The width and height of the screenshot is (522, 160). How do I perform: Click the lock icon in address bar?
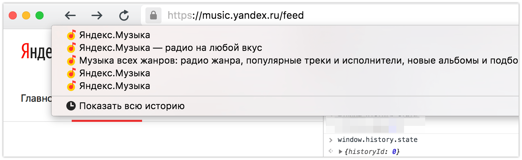[153, 15]
